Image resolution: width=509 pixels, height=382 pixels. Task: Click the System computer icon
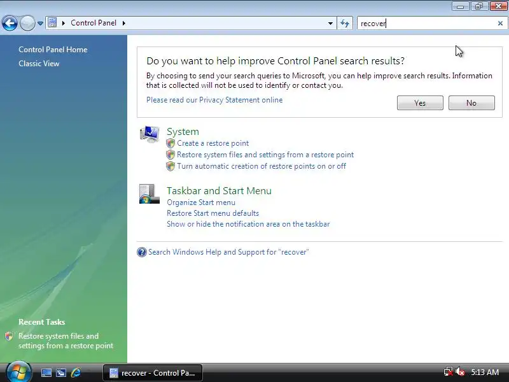click(150, 134)
